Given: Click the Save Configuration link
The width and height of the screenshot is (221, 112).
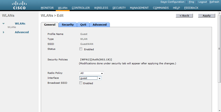Looking at the screenshot, I should tap(172, 2).
